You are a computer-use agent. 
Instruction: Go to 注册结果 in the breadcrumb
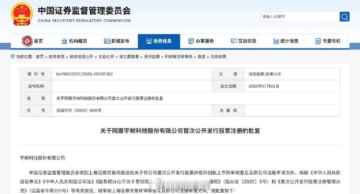[218, 56]
